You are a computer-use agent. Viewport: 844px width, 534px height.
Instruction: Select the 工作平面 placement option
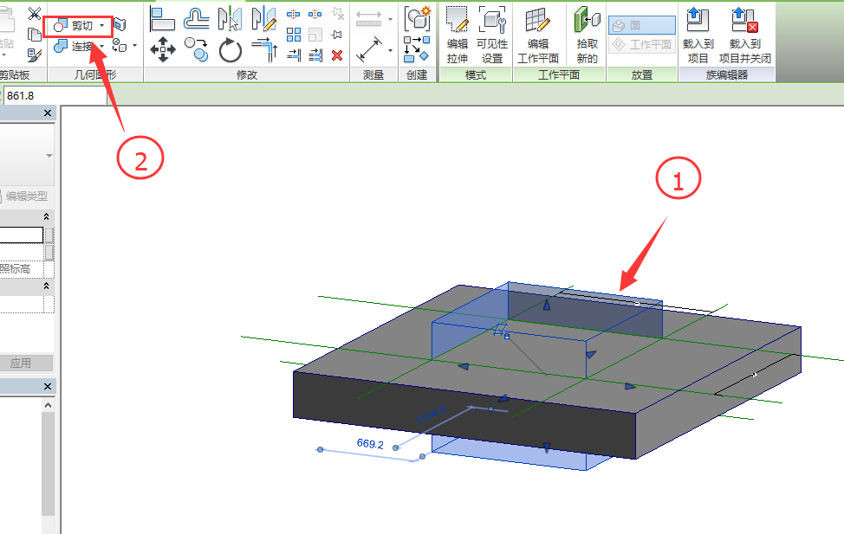click(641, 44)
